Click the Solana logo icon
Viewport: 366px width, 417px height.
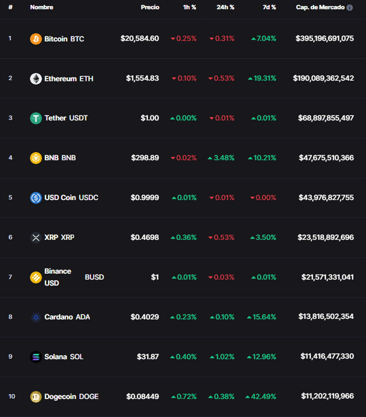(x=36, y=357)
